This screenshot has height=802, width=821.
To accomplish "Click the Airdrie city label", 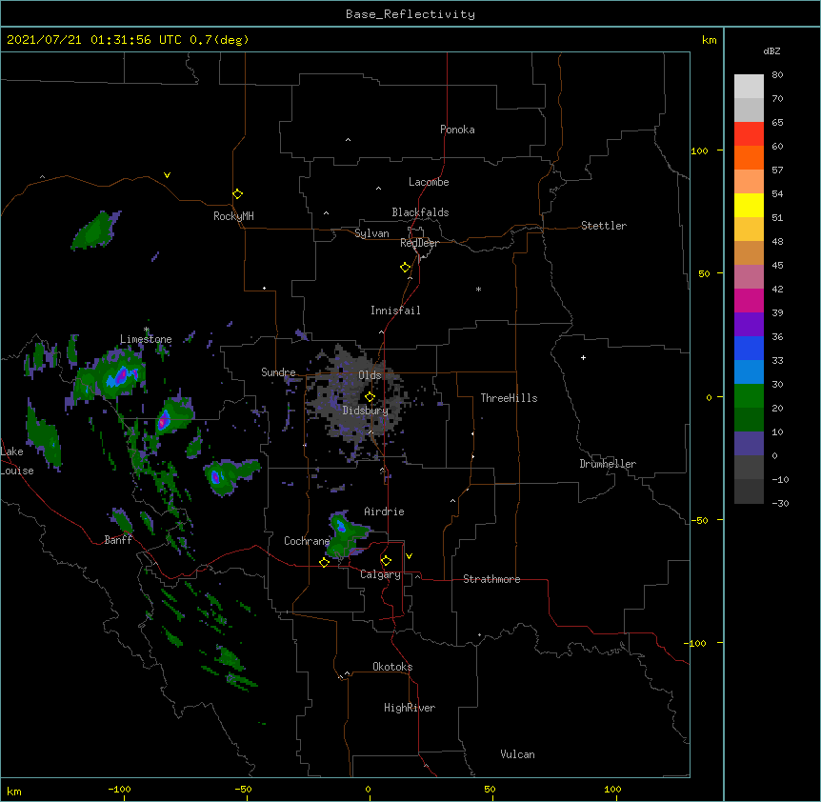I will coord(384,511).
